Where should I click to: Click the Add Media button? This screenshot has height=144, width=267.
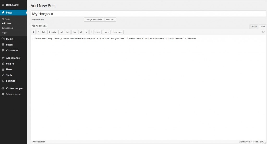pos(39,26)
